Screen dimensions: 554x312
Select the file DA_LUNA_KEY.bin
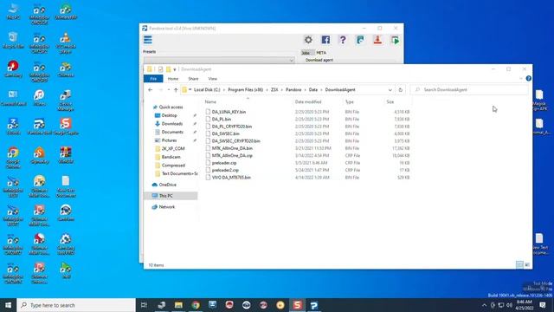229,112
